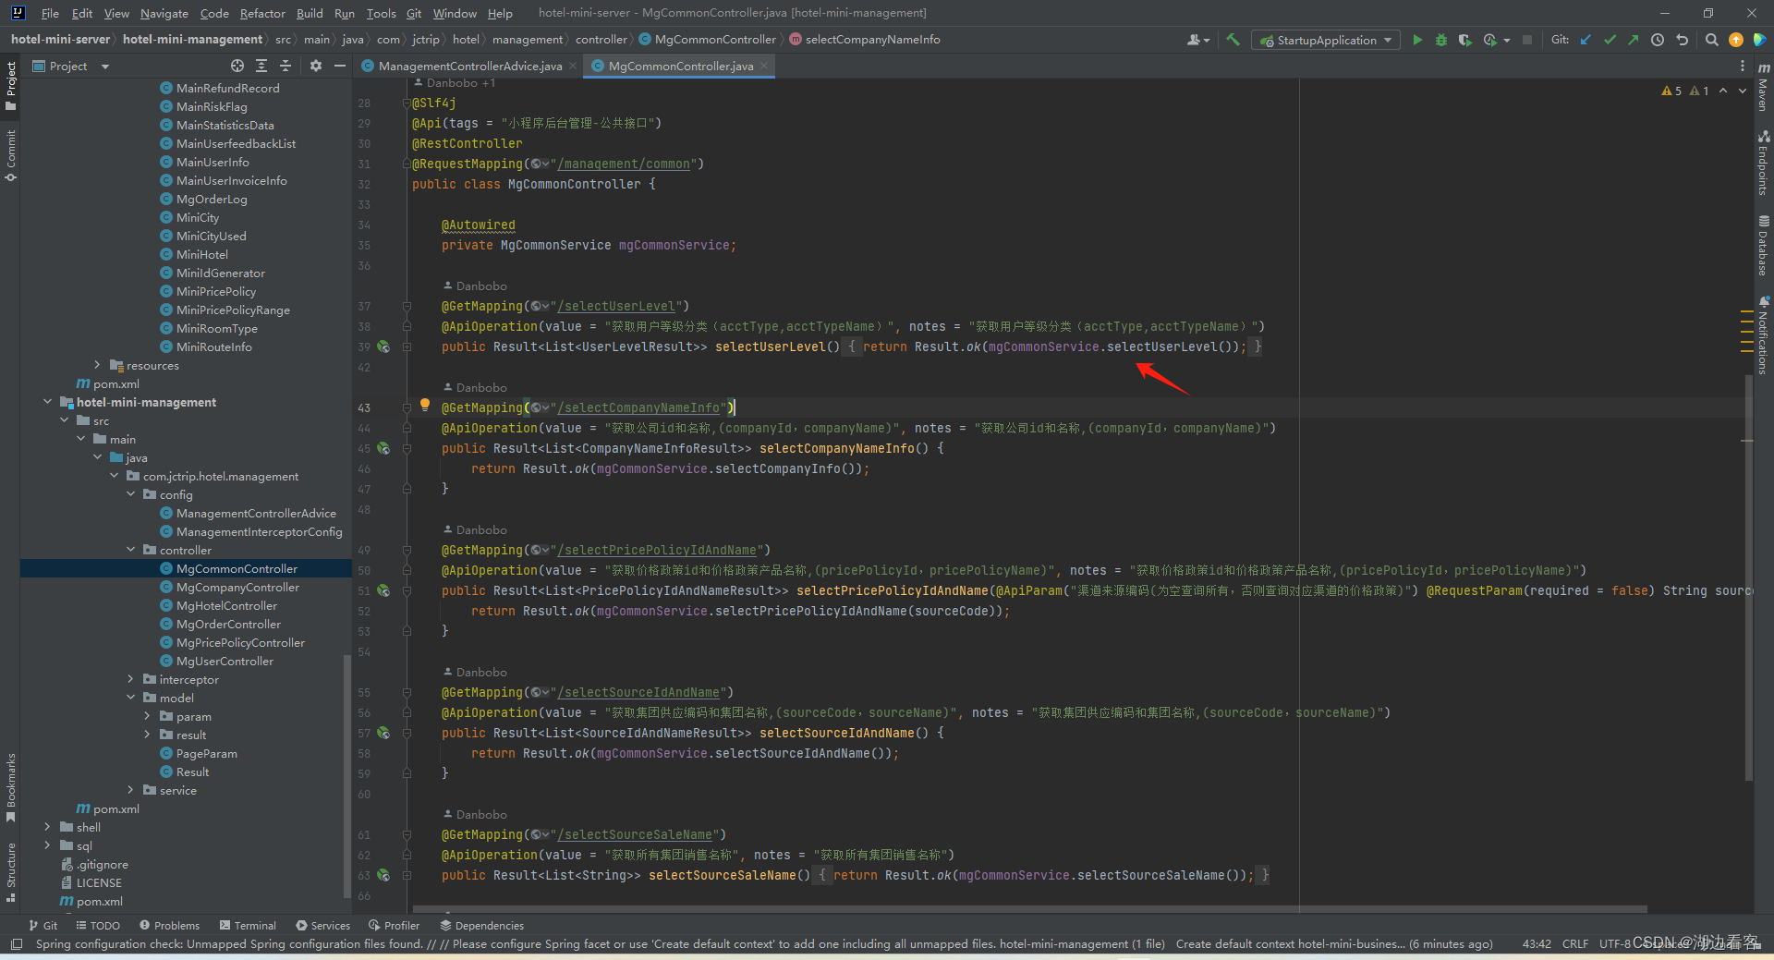
Task: Start debugging with the bug icon
Action: (1441, 40)
